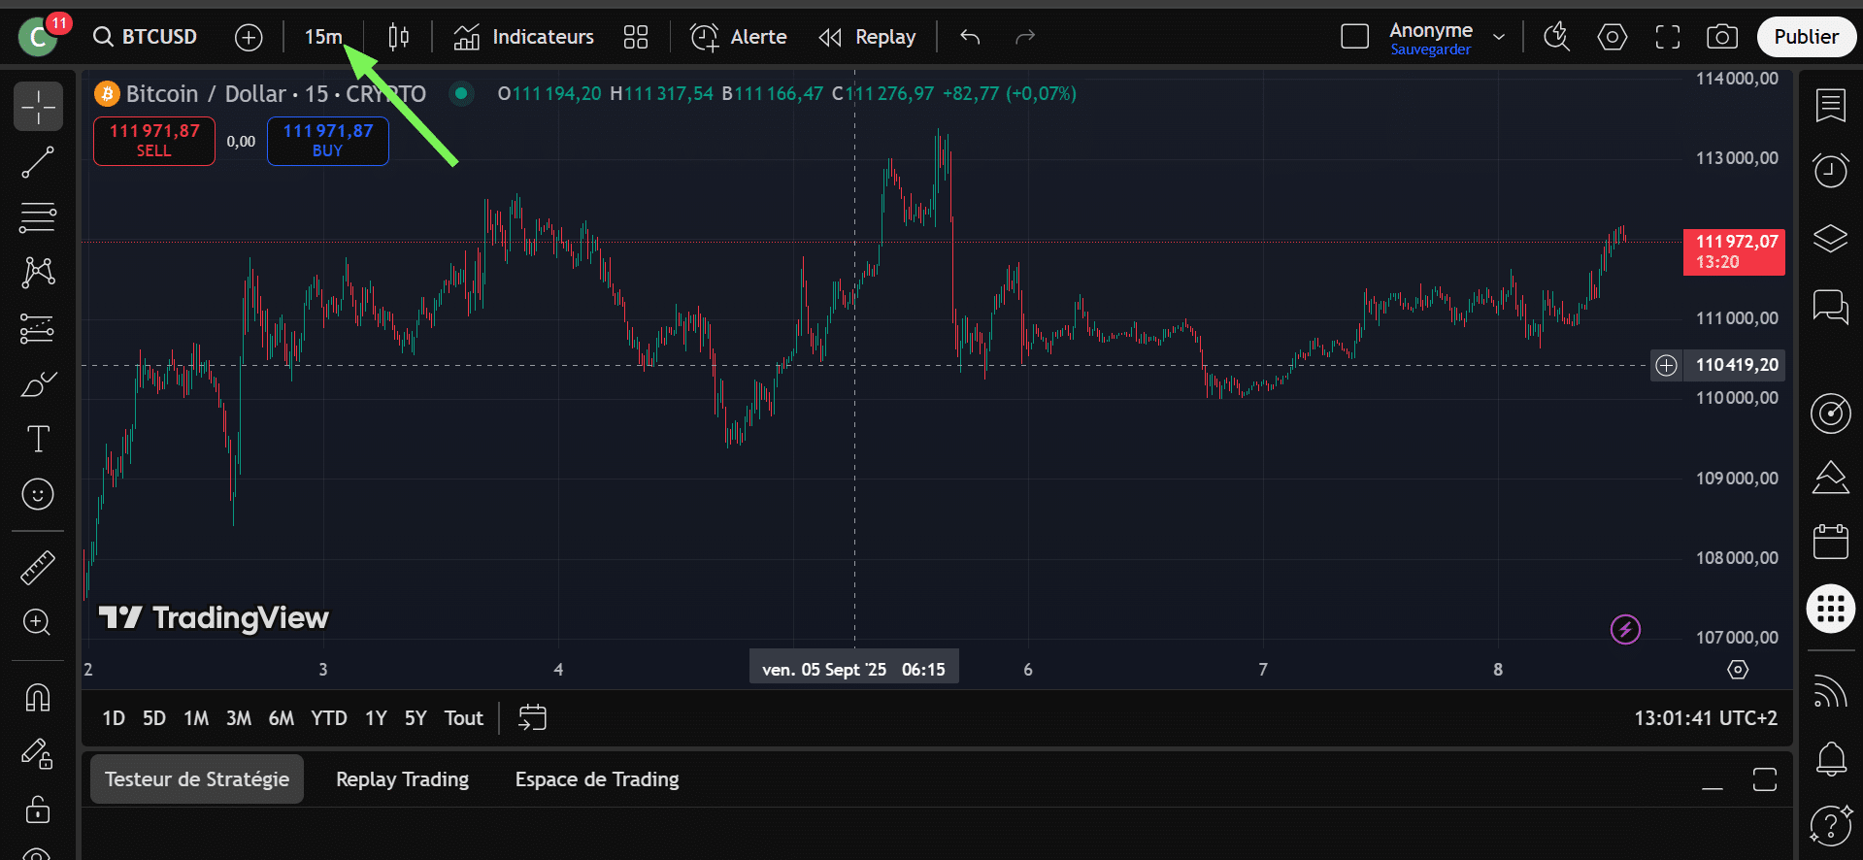Open the emoji icons tool
1863x860 pixels.
tap(38, 494)
